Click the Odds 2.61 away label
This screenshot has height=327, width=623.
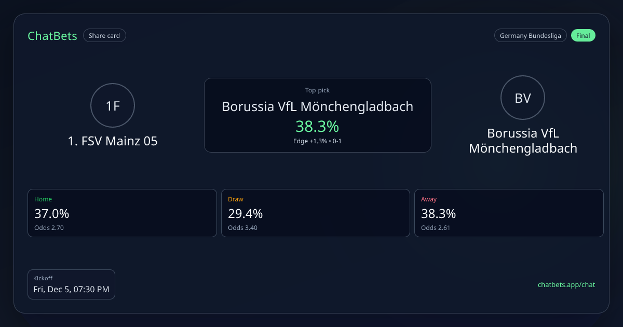[x=436, y=227]
